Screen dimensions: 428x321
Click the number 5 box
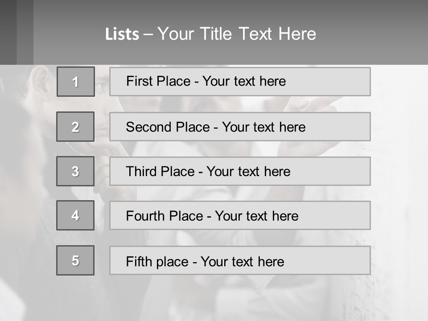tap(75, 260)
